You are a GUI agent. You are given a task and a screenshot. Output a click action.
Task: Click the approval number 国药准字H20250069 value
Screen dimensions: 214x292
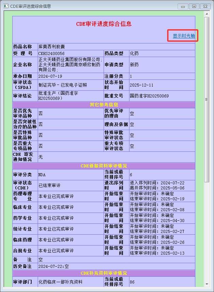click(x=149, y=96)
